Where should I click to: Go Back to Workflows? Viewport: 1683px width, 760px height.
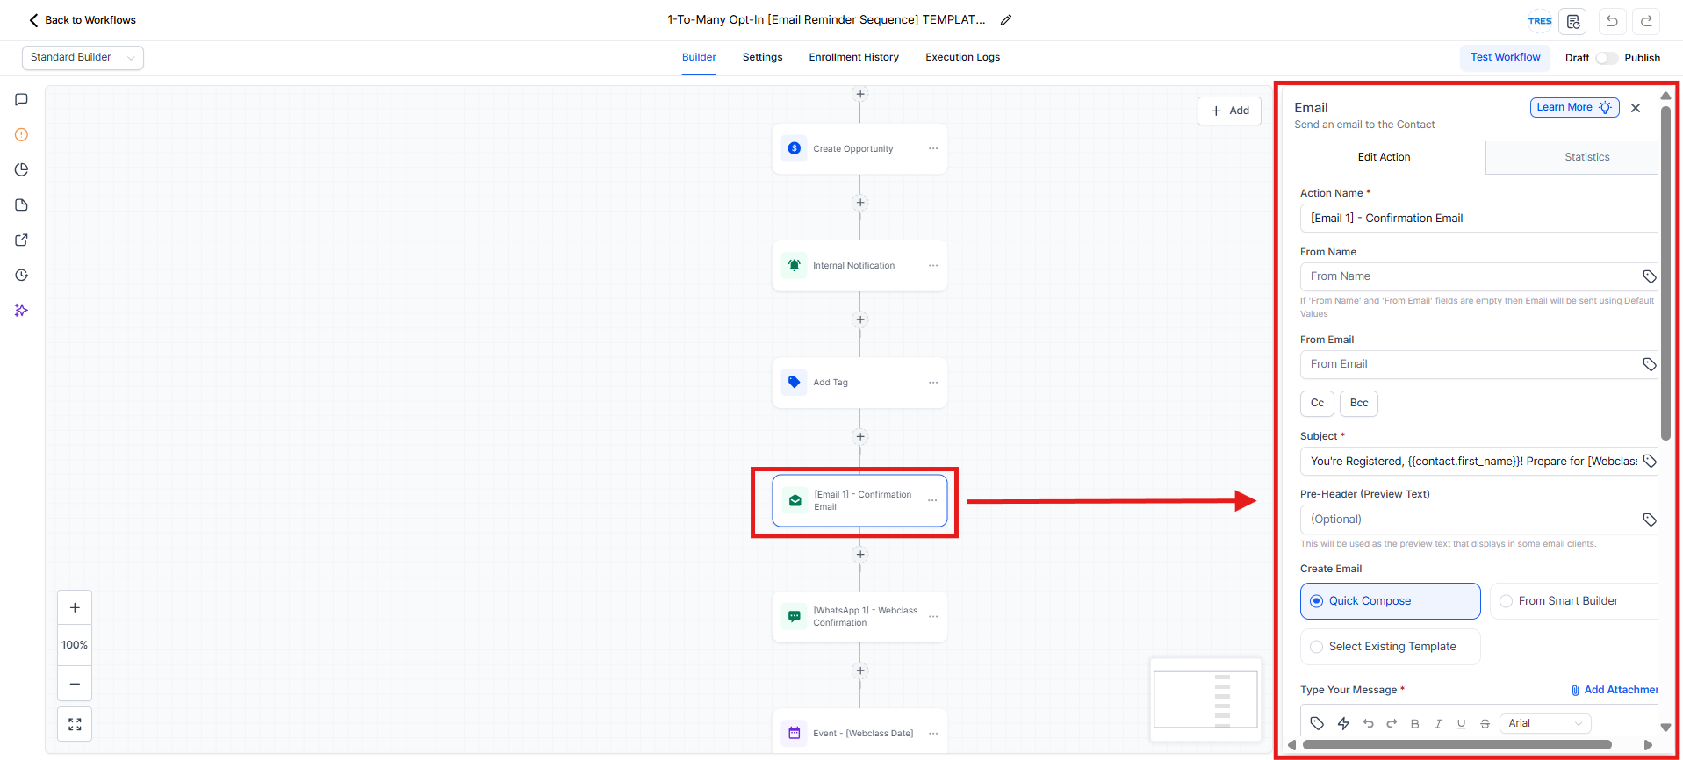pos(83,20)
